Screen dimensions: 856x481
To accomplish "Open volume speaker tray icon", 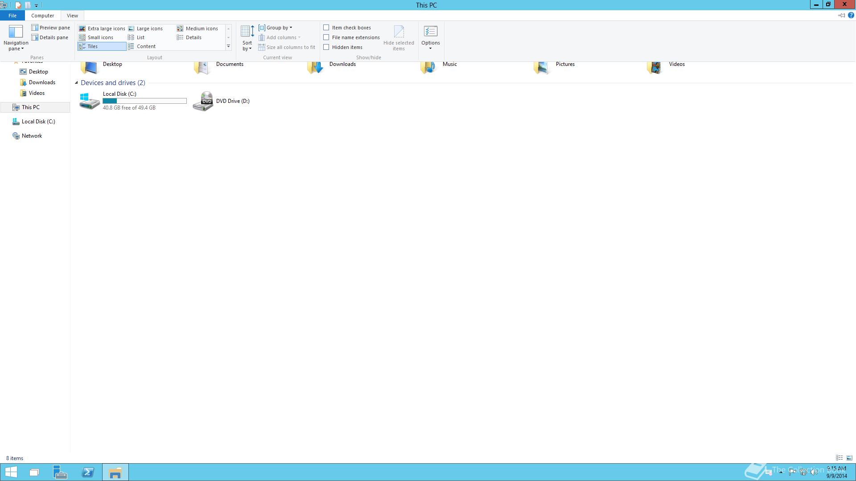I will point(814,473).
